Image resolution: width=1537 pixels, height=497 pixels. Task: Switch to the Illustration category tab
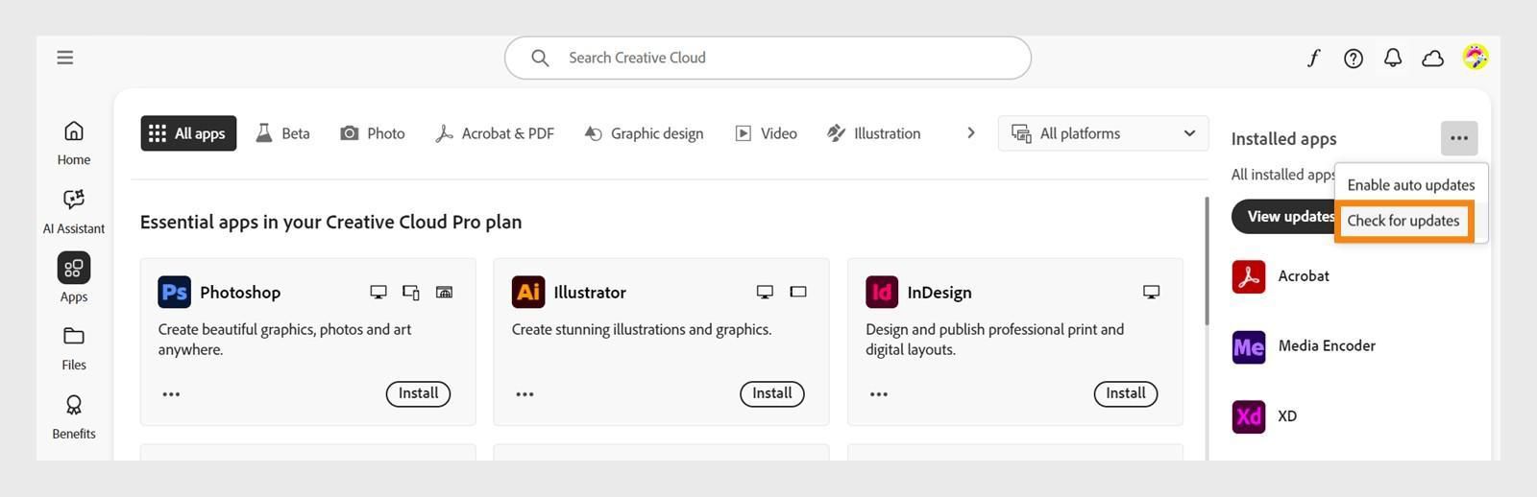point(874,133)
